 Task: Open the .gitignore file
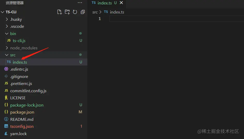pyautogui.click(x=44, y=76)
